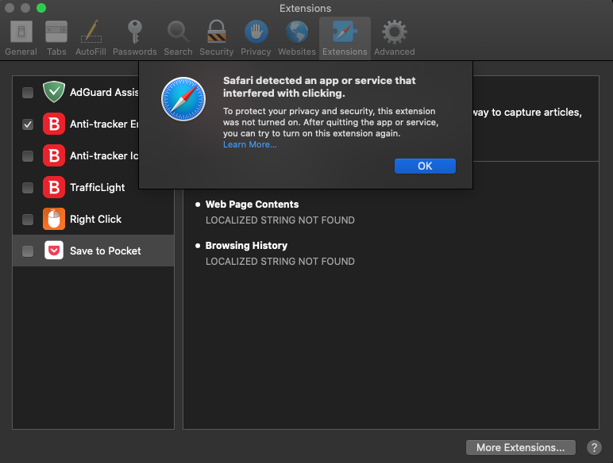Enable the TrafficLight extension checkbox
Screen dimensions: 613x463
pos(28,188)
